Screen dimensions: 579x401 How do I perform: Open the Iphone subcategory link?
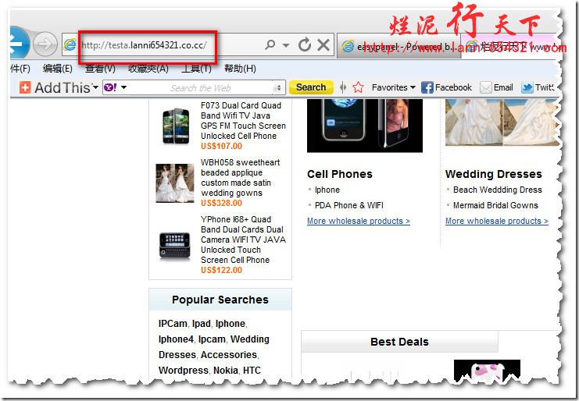tap(327, 190)
